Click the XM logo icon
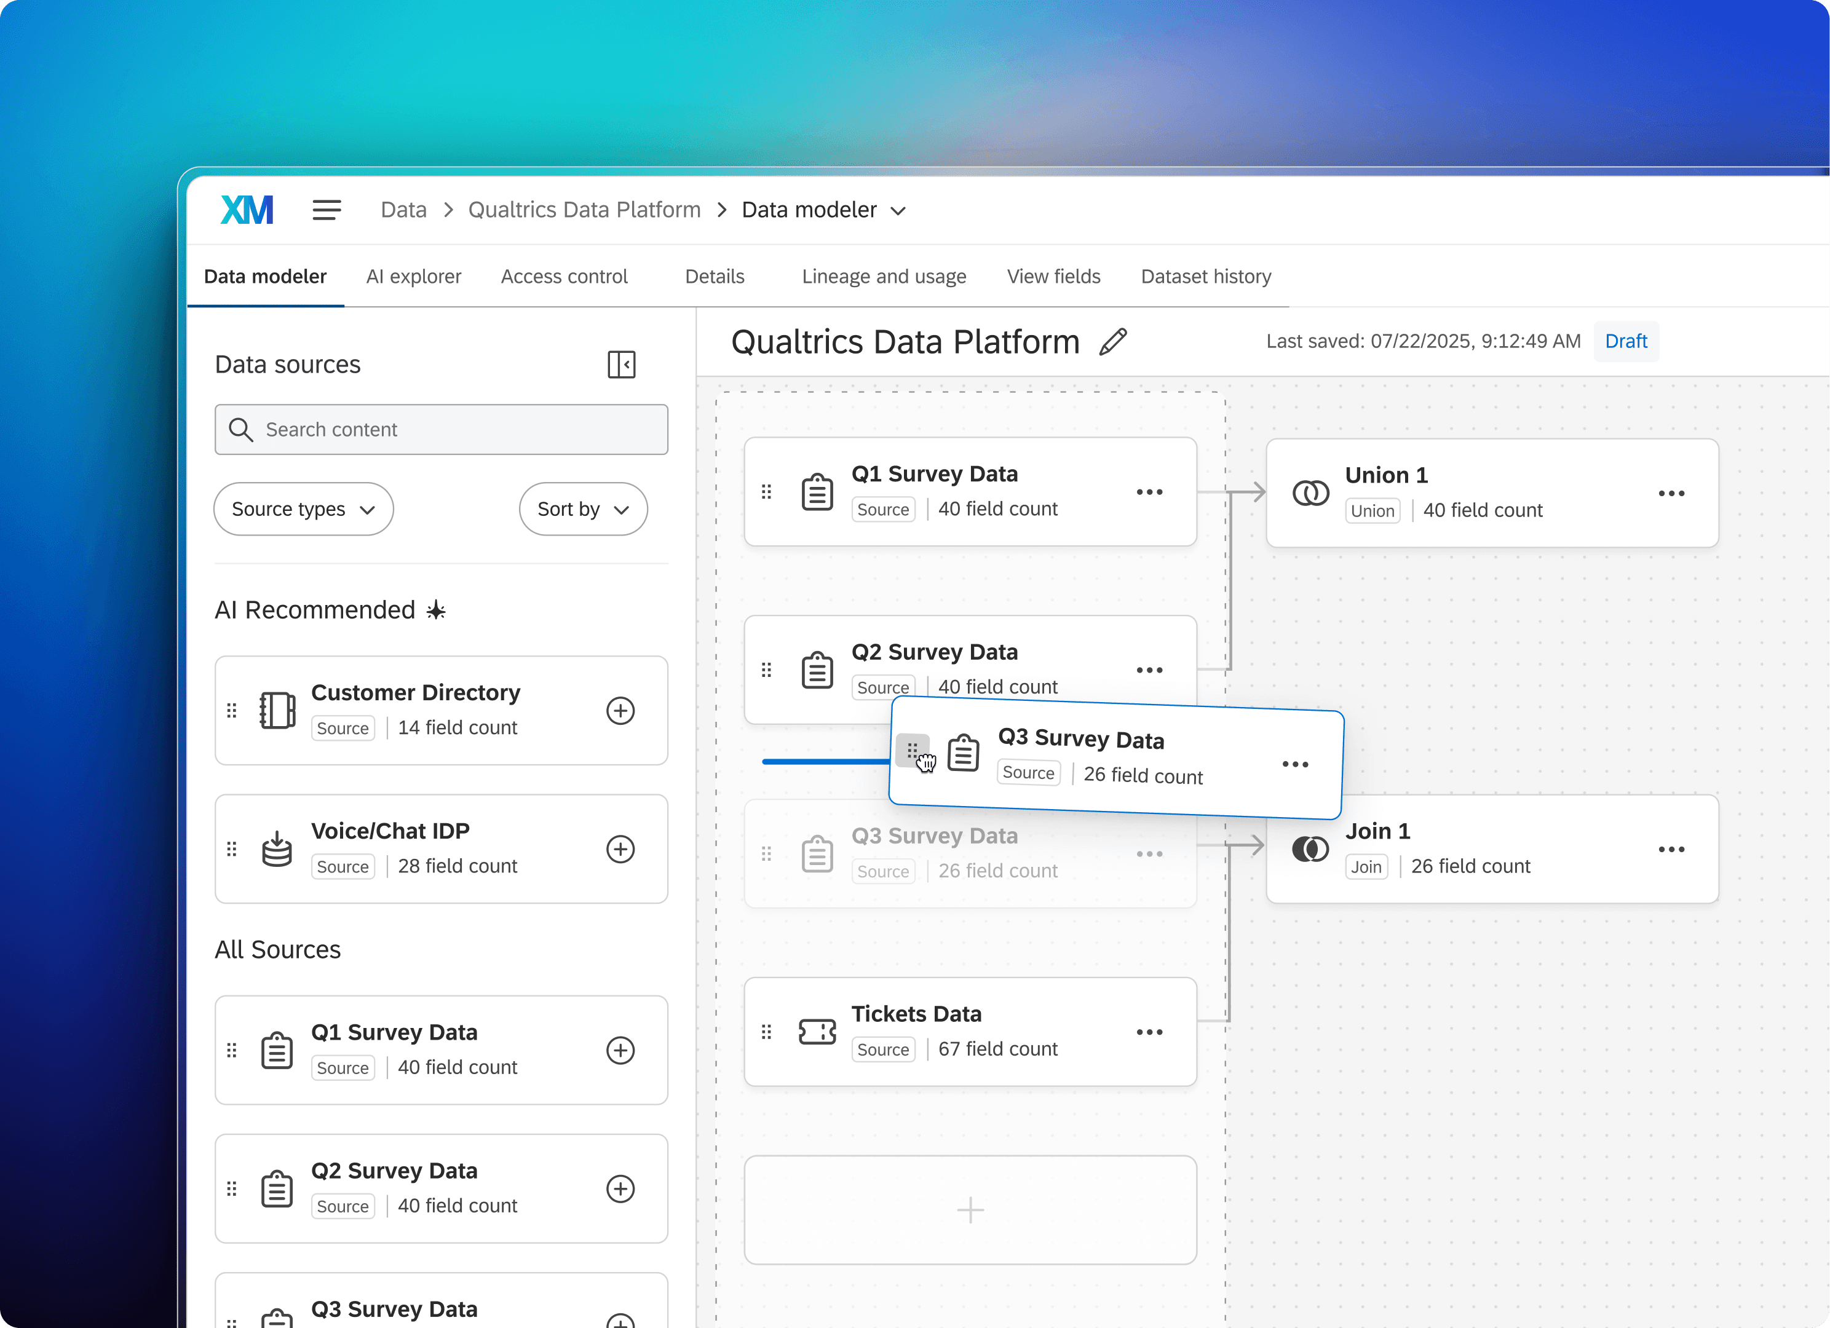The image size is (1830, 1328). (x=247, y=210)
